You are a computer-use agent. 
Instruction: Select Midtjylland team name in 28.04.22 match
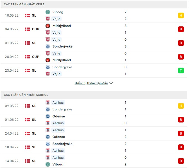[x=62, y=60]
